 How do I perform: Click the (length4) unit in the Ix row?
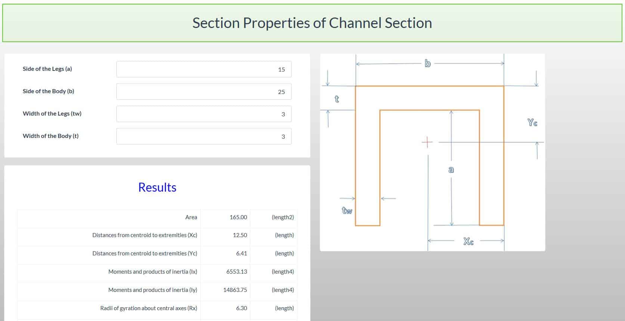pyautogui.click(x=283, y=272)
